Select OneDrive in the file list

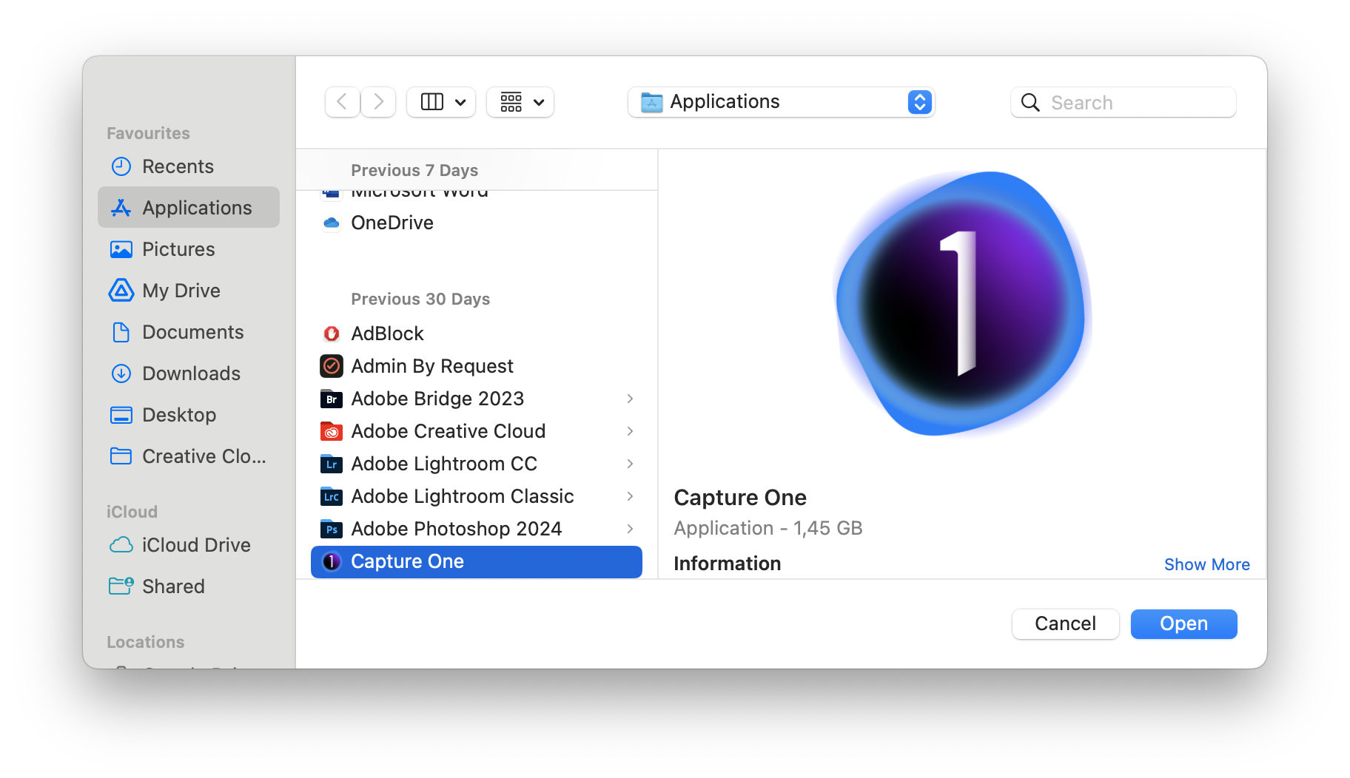click(477, 223)
